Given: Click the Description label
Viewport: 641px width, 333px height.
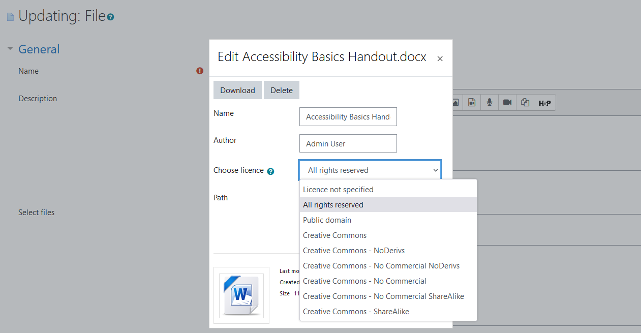Looking at the screenshot, I should [38, 98].
